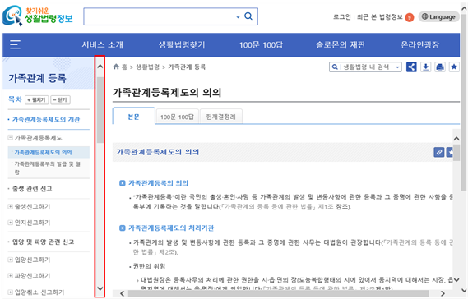Screen dimensions: 468x299
Task: Click 생활법령 breadcrumb link
Action: (147, 67)
